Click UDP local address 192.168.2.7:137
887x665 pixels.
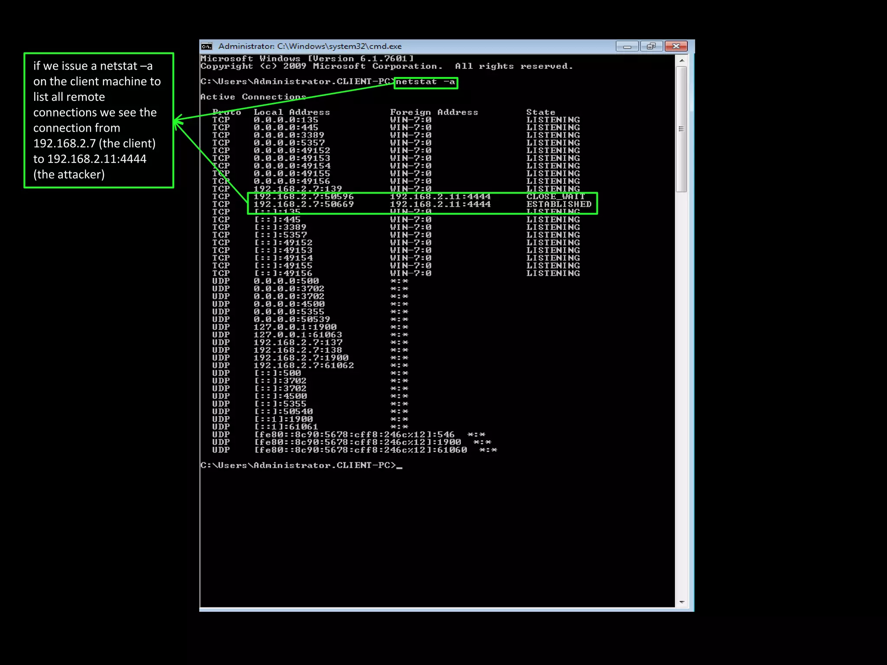[298, 342]
